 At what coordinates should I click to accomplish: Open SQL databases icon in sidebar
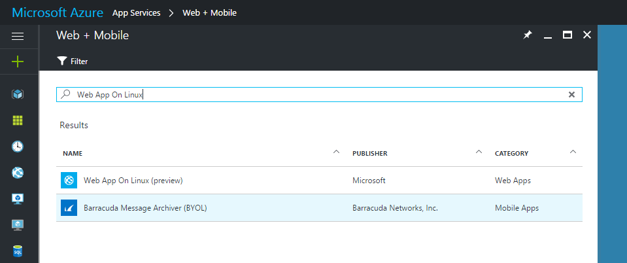pyautogui.click(x=18, y=251)
